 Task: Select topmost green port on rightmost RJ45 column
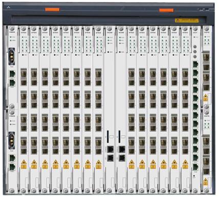pyautogui.click(x=195, y=64)
